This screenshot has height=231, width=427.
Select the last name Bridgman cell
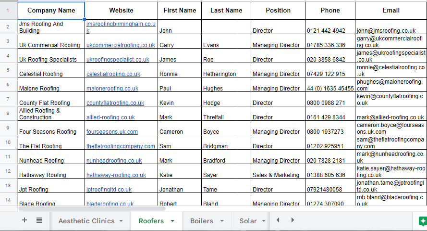click(226, 142)
